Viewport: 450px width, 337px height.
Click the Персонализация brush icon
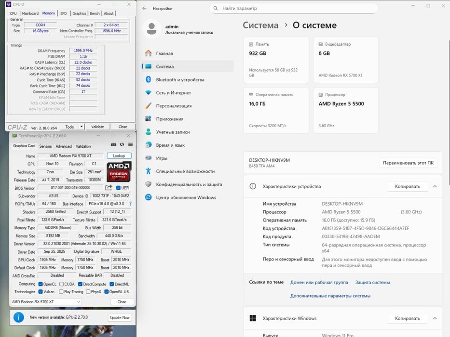point(149,106)
